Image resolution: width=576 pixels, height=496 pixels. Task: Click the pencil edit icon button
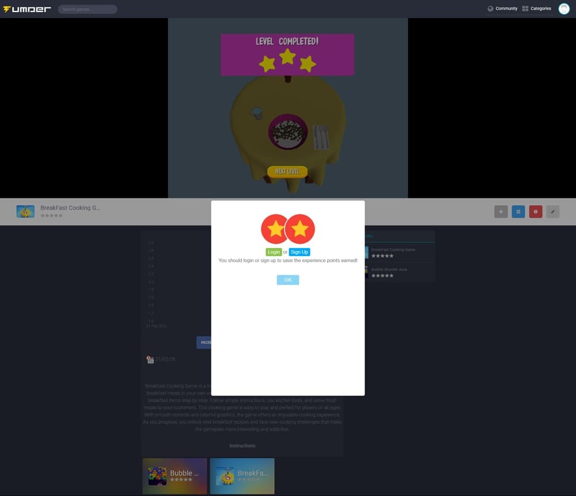click(x=552, y=212)
